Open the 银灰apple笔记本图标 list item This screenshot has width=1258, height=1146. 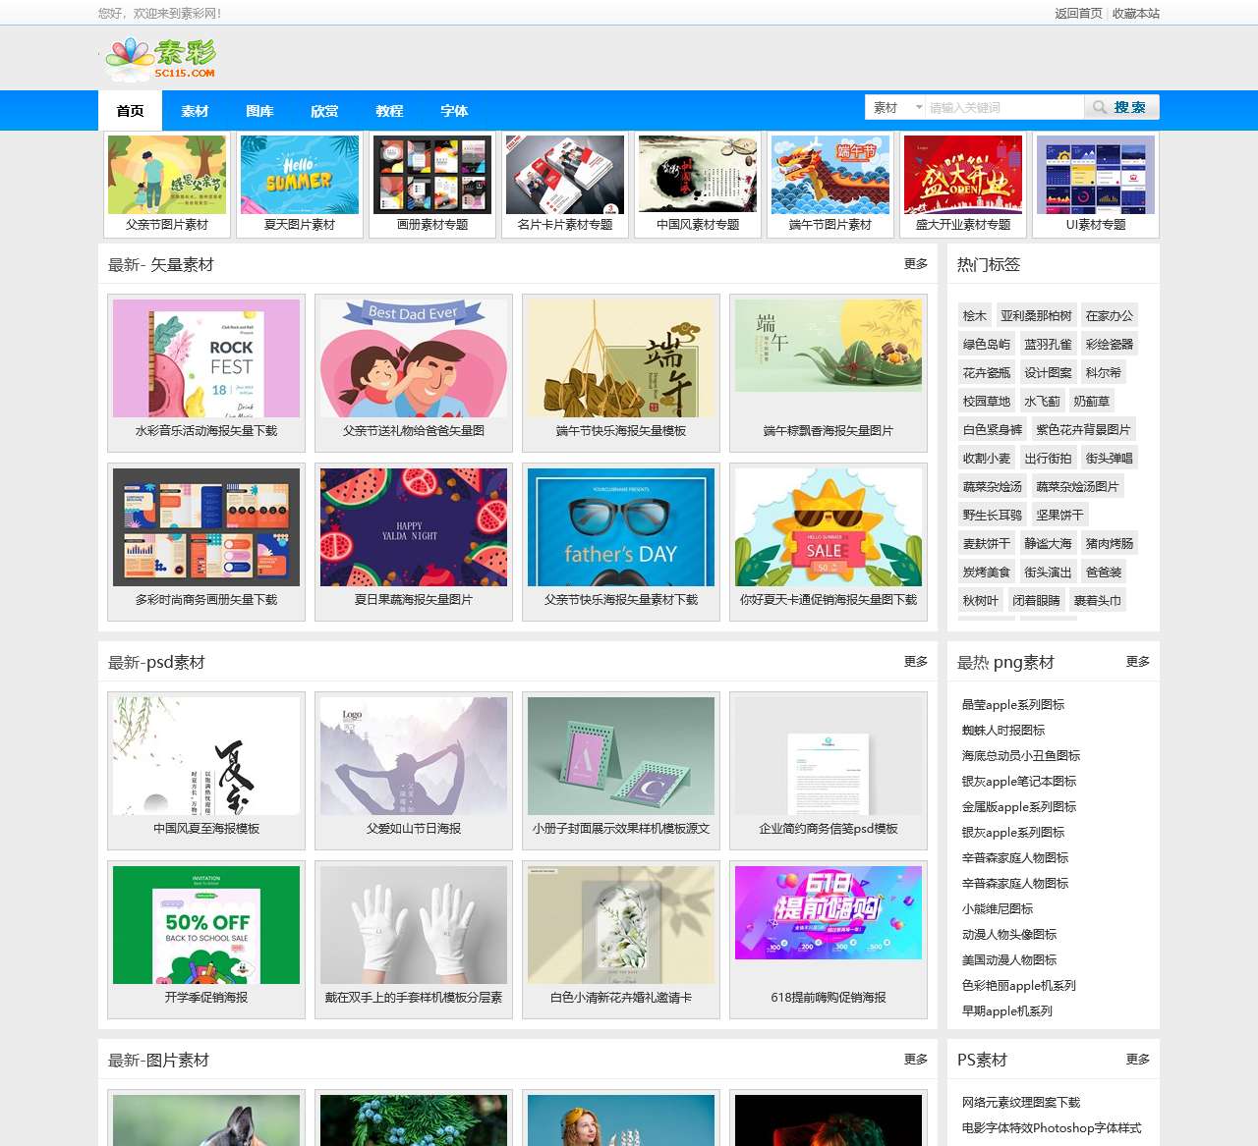(1019, 782)
